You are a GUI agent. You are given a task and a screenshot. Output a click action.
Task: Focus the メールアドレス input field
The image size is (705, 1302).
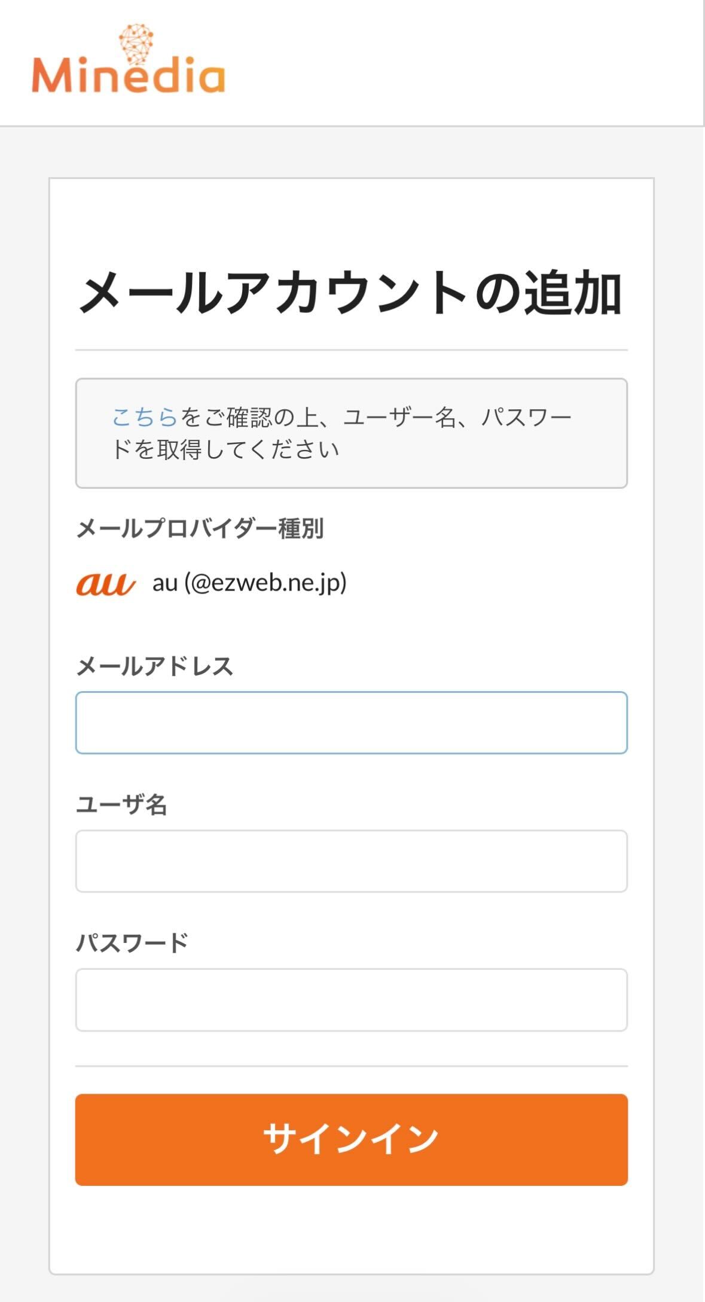click(351, 723)
